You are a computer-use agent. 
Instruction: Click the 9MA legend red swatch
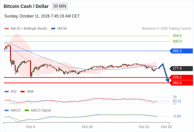(22, 92)
